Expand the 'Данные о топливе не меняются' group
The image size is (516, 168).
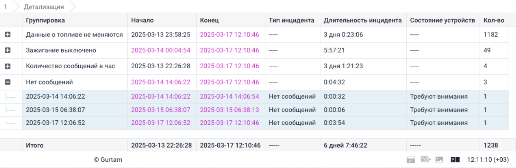(x=7, y=35)
